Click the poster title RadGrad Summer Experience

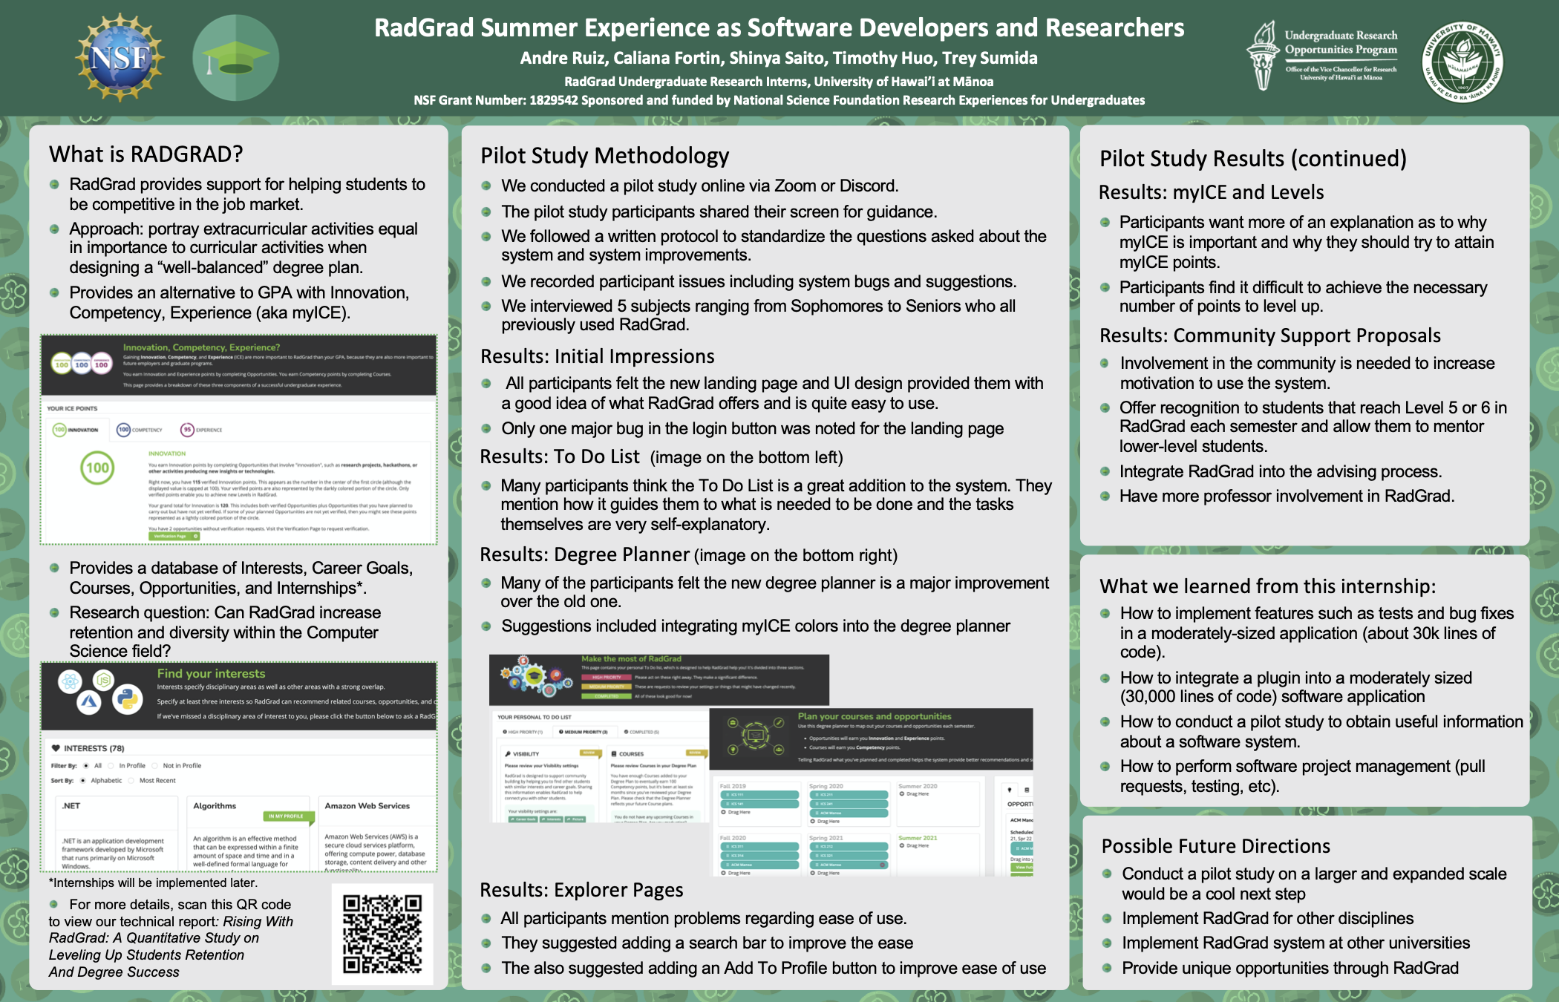(x=779, y=27)
